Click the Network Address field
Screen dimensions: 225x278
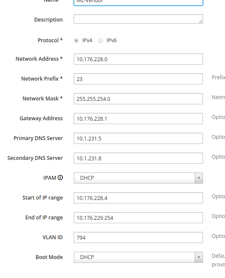(x=138, y=59)
